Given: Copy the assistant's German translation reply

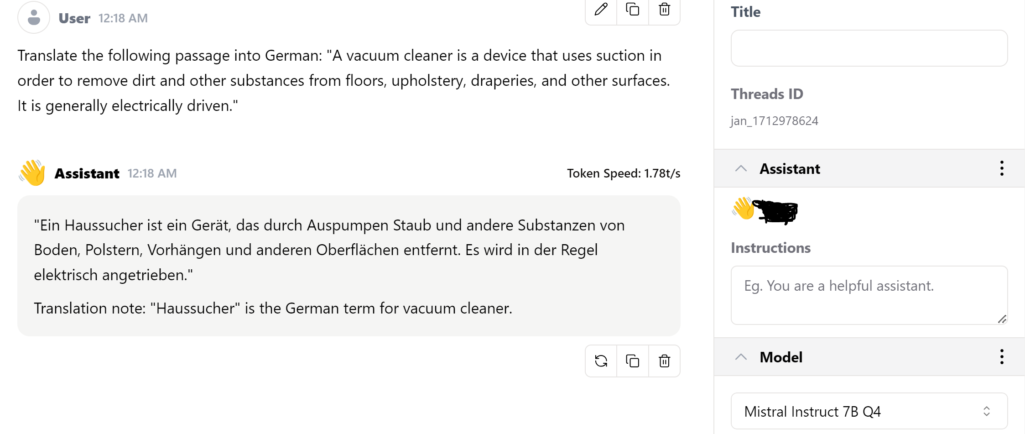Looking at the screenshot, I should point(632,361).
